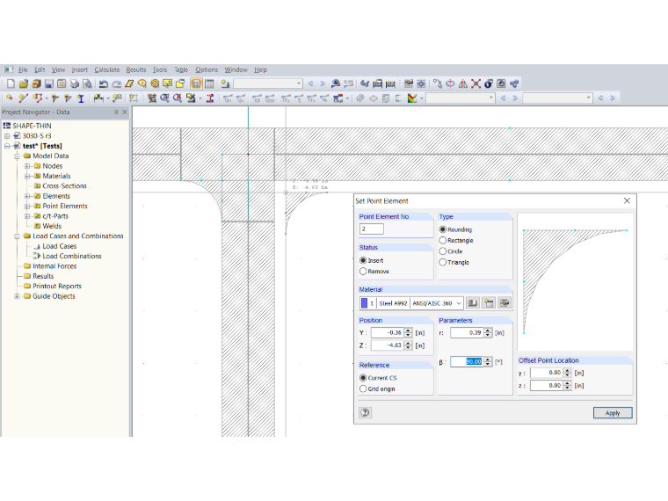The height and width of the screenshot is (501, 668).
Task: Select the Insert status radio button
Action: [x=363, y=260]
